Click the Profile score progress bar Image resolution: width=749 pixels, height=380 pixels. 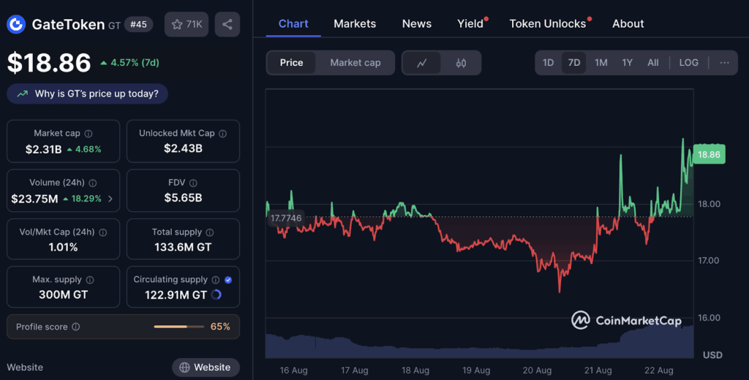179,327
